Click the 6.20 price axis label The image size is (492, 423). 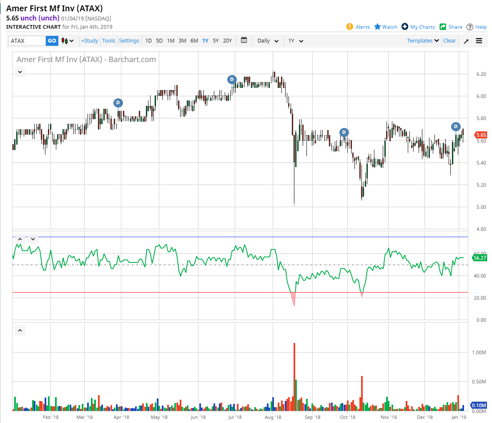[481, 74]
